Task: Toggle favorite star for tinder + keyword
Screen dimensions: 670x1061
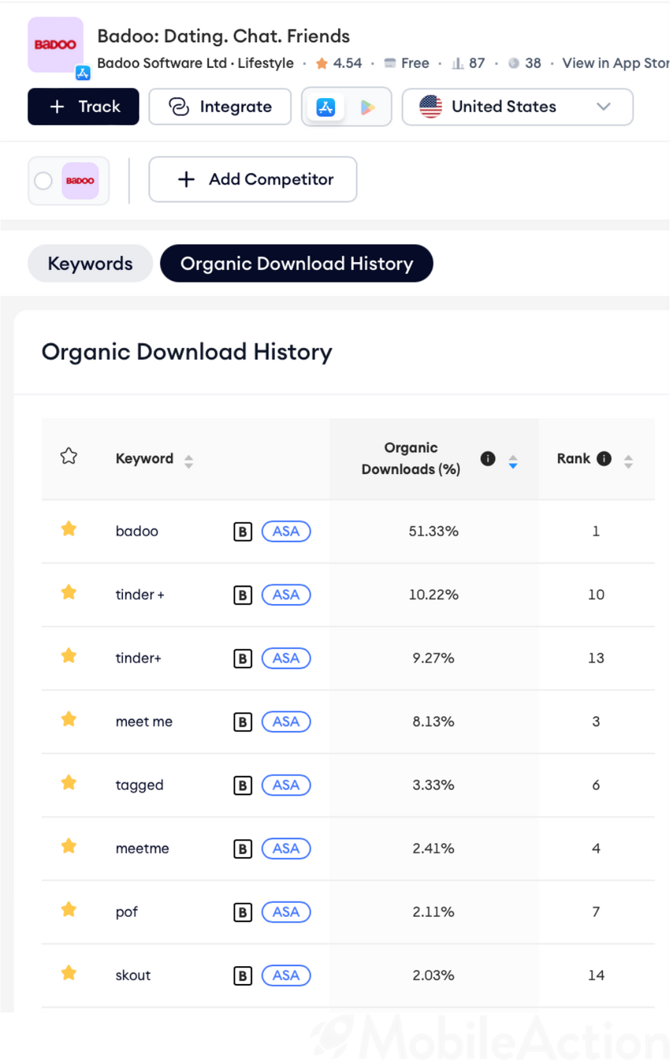Action: click(69, 592)
